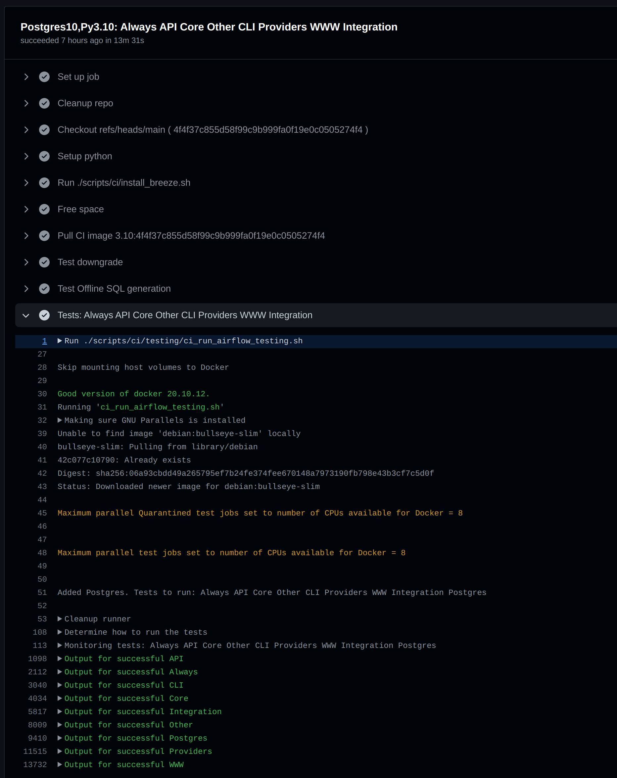
Task: Click 'Status: Downloaded newer image' log line
Action: pyautogui.click(x=189, y=487)
